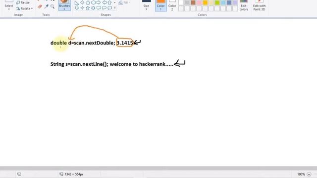Select the oval callout shape
Screen dimensions: 317x178
pos(104,8)
